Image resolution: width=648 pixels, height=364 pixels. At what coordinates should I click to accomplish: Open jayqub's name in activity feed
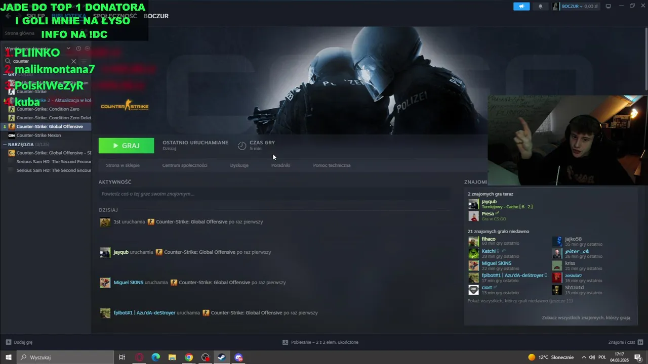121,252
